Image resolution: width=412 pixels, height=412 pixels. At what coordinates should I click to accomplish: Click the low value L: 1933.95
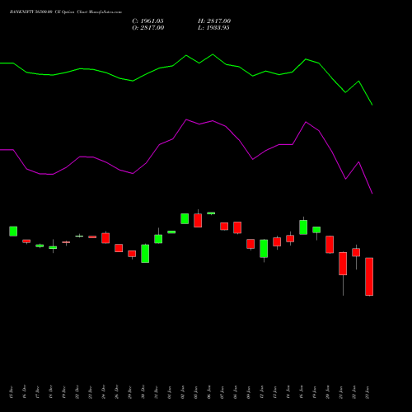[213, 28]
